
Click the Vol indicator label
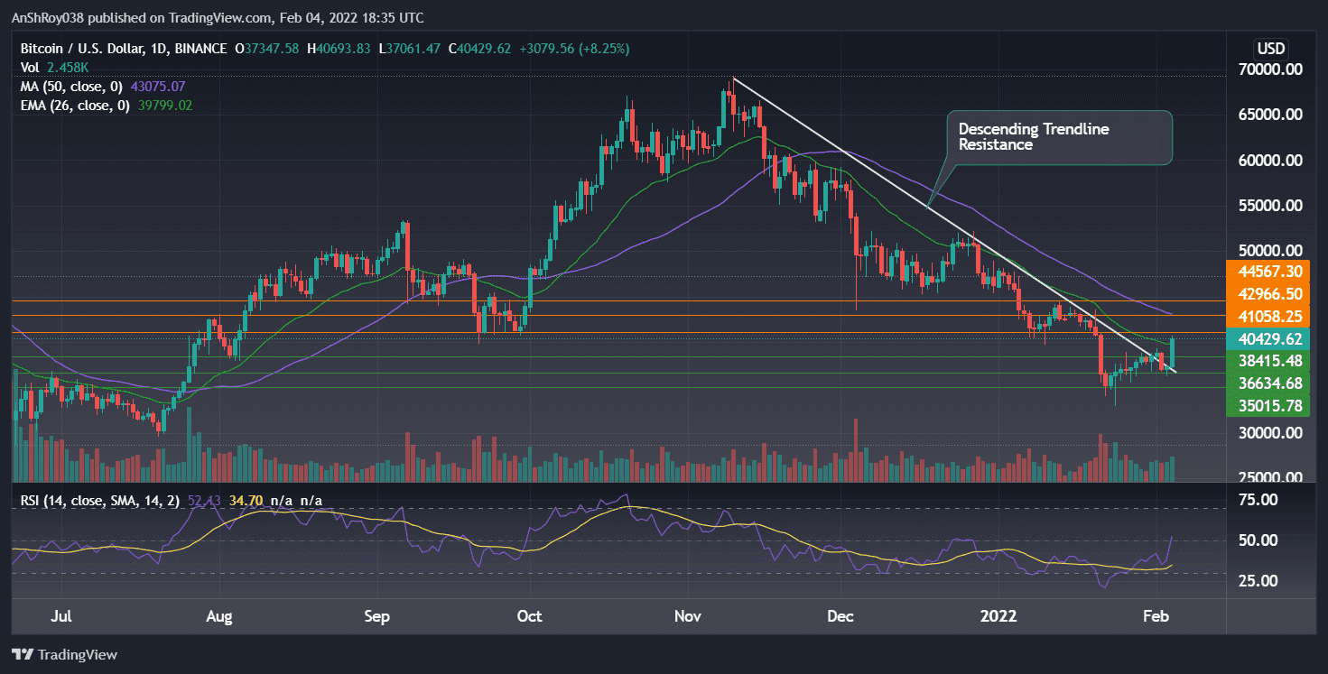(x=28, y=67)
